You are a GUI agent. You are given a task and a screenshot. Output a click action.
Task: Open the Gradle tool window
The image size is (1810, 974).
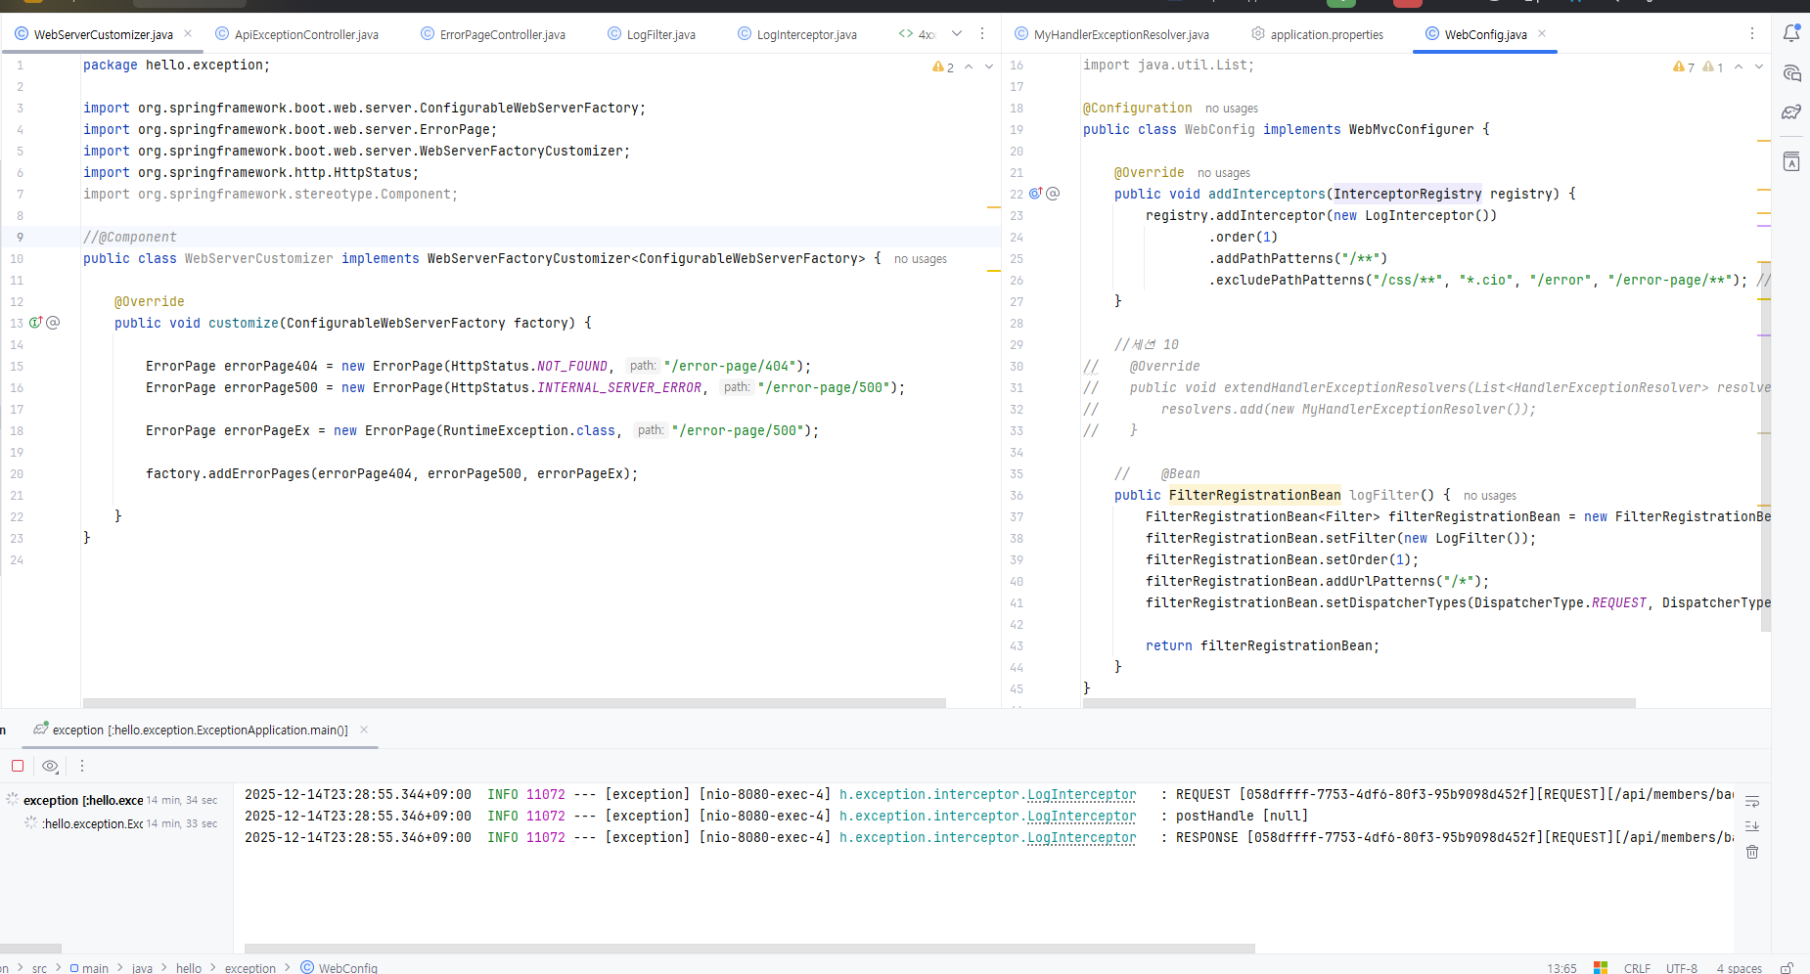pos(1791,112)
